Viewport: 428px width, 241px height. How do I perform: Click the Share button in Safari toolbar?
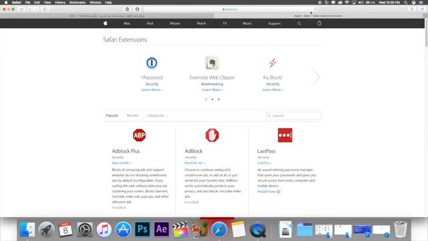(x=412, y=9)
